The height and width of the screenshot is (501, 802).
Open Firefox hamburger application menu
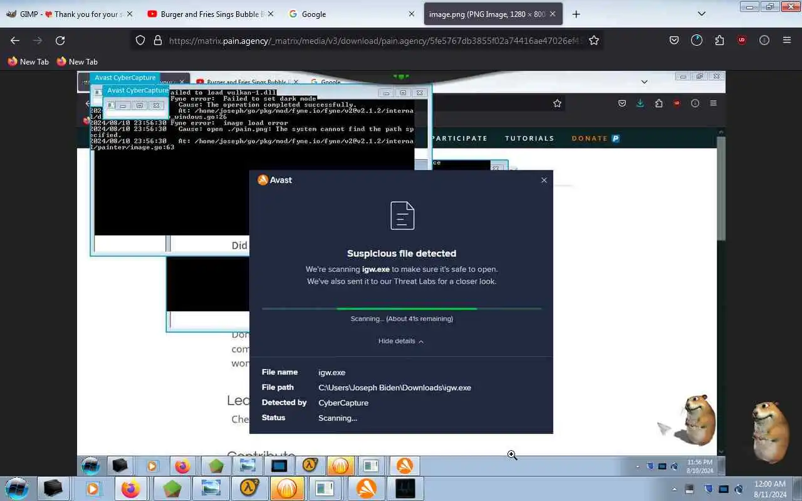(x=787, y=40)
